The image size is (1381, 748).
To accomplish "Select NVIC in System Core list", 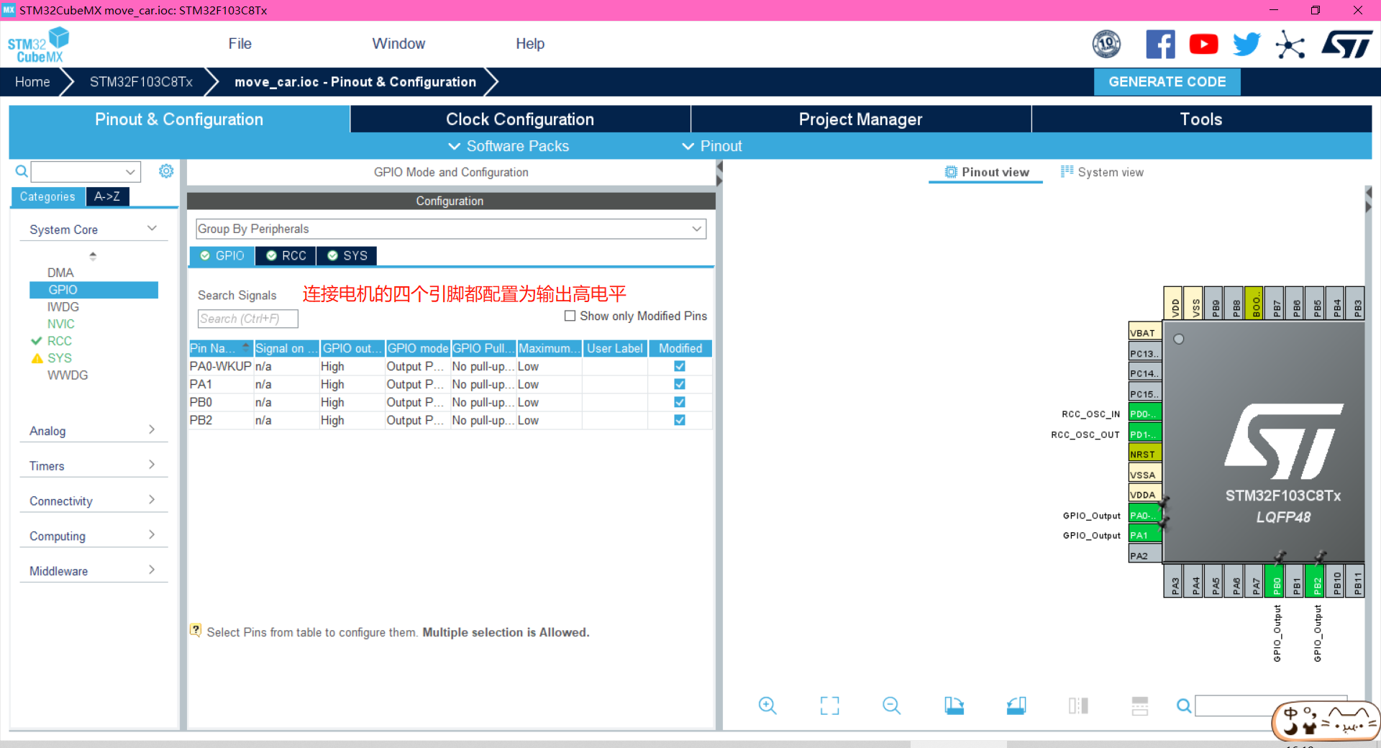I will (x=60, y=324).
